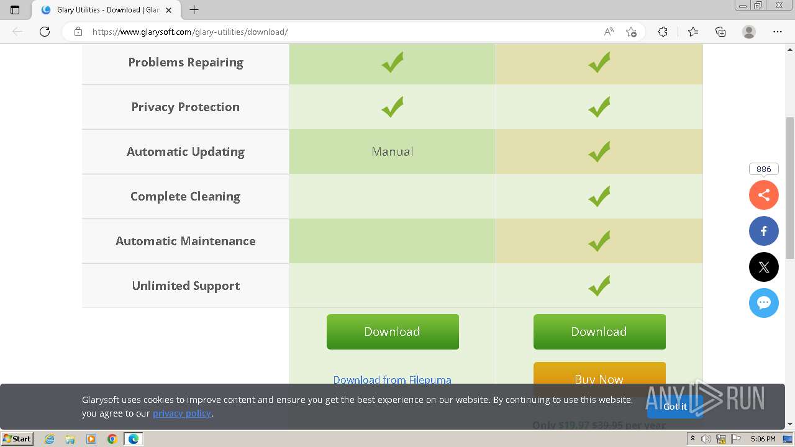This screenshot has height=447, width=795.
Task: Download the free version button
Action: pos(393,332)
